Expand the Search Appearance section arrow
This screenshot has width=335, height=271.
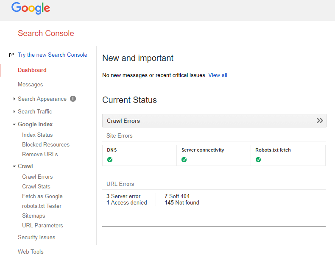14,99
